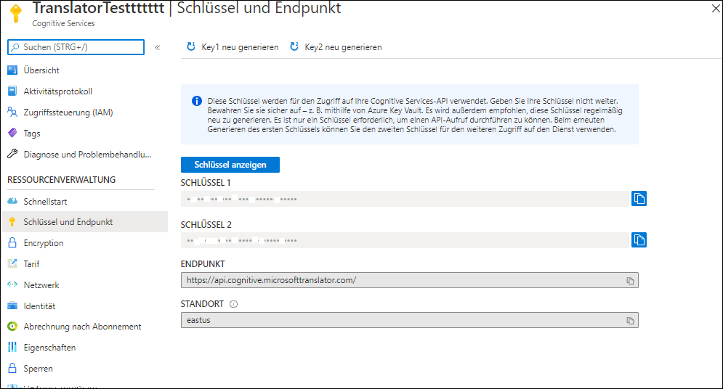
Task: Click the RESSOURCENVERWALTUNG section heading
Action: tap(61, 179)
